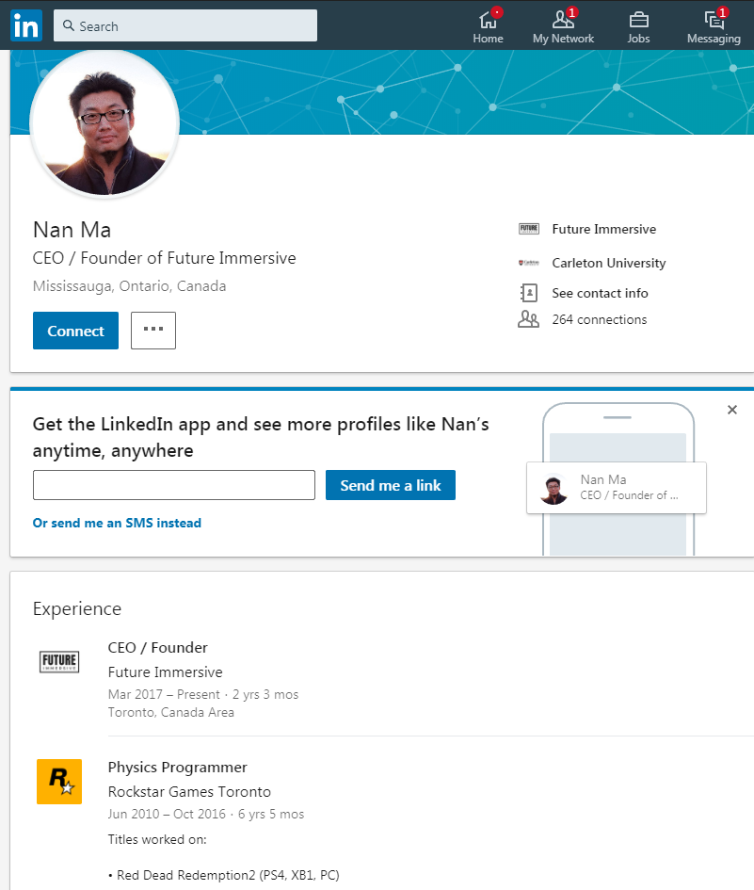Open the CEO / Founder experience entry
754x890 pixels.
[x=158, y=647]
